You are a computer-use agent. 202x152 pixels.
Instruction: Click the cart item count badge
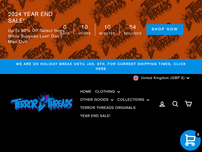pyautogui.click(x=198, y=134)
